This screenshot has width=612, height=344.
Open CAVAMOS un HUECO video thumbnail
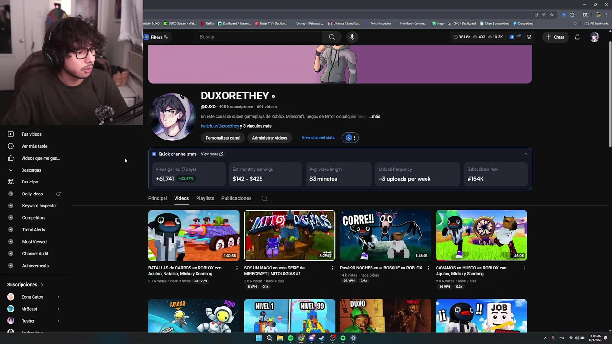[481, 236]
